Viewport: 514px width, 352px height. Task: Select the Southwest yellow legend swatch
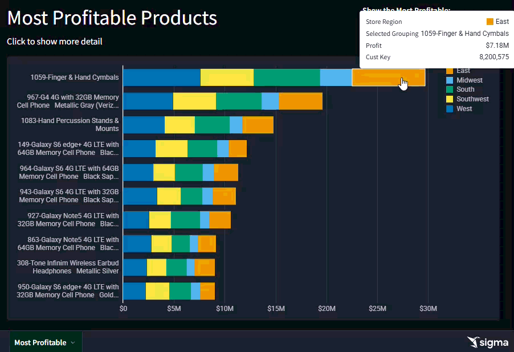(449, 99)
